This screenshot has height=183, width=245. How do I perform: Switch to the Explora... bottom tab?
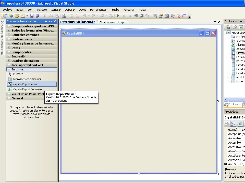point(233,105)
